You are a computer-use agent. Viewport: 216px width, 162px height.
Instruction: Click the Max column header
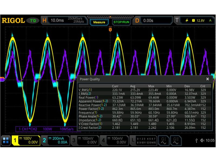(x=151, y=86)
